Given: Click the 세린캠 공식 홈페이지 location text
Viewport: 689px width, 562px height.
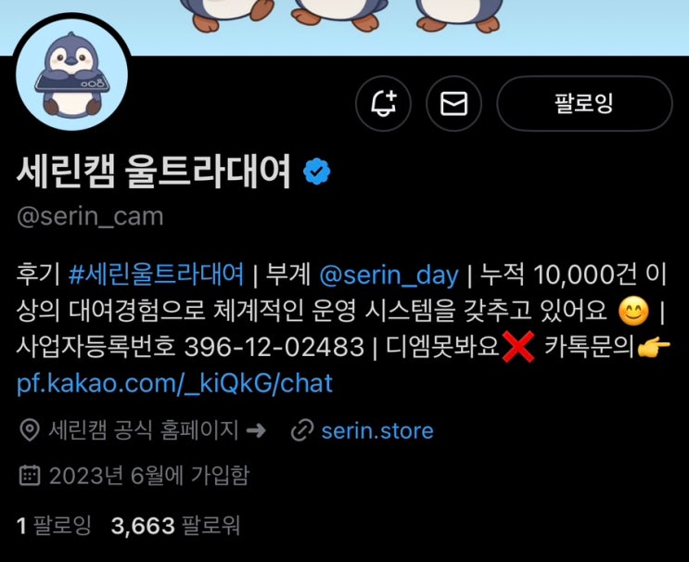Looking at the screenshot, I should point(143,430).
